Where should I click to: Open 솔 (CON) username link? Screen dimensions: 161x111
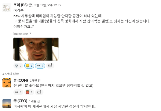click(x=21, y=80)
